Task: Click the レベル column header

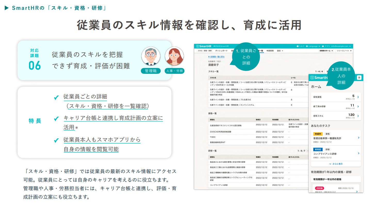Action: pos(293,77)
